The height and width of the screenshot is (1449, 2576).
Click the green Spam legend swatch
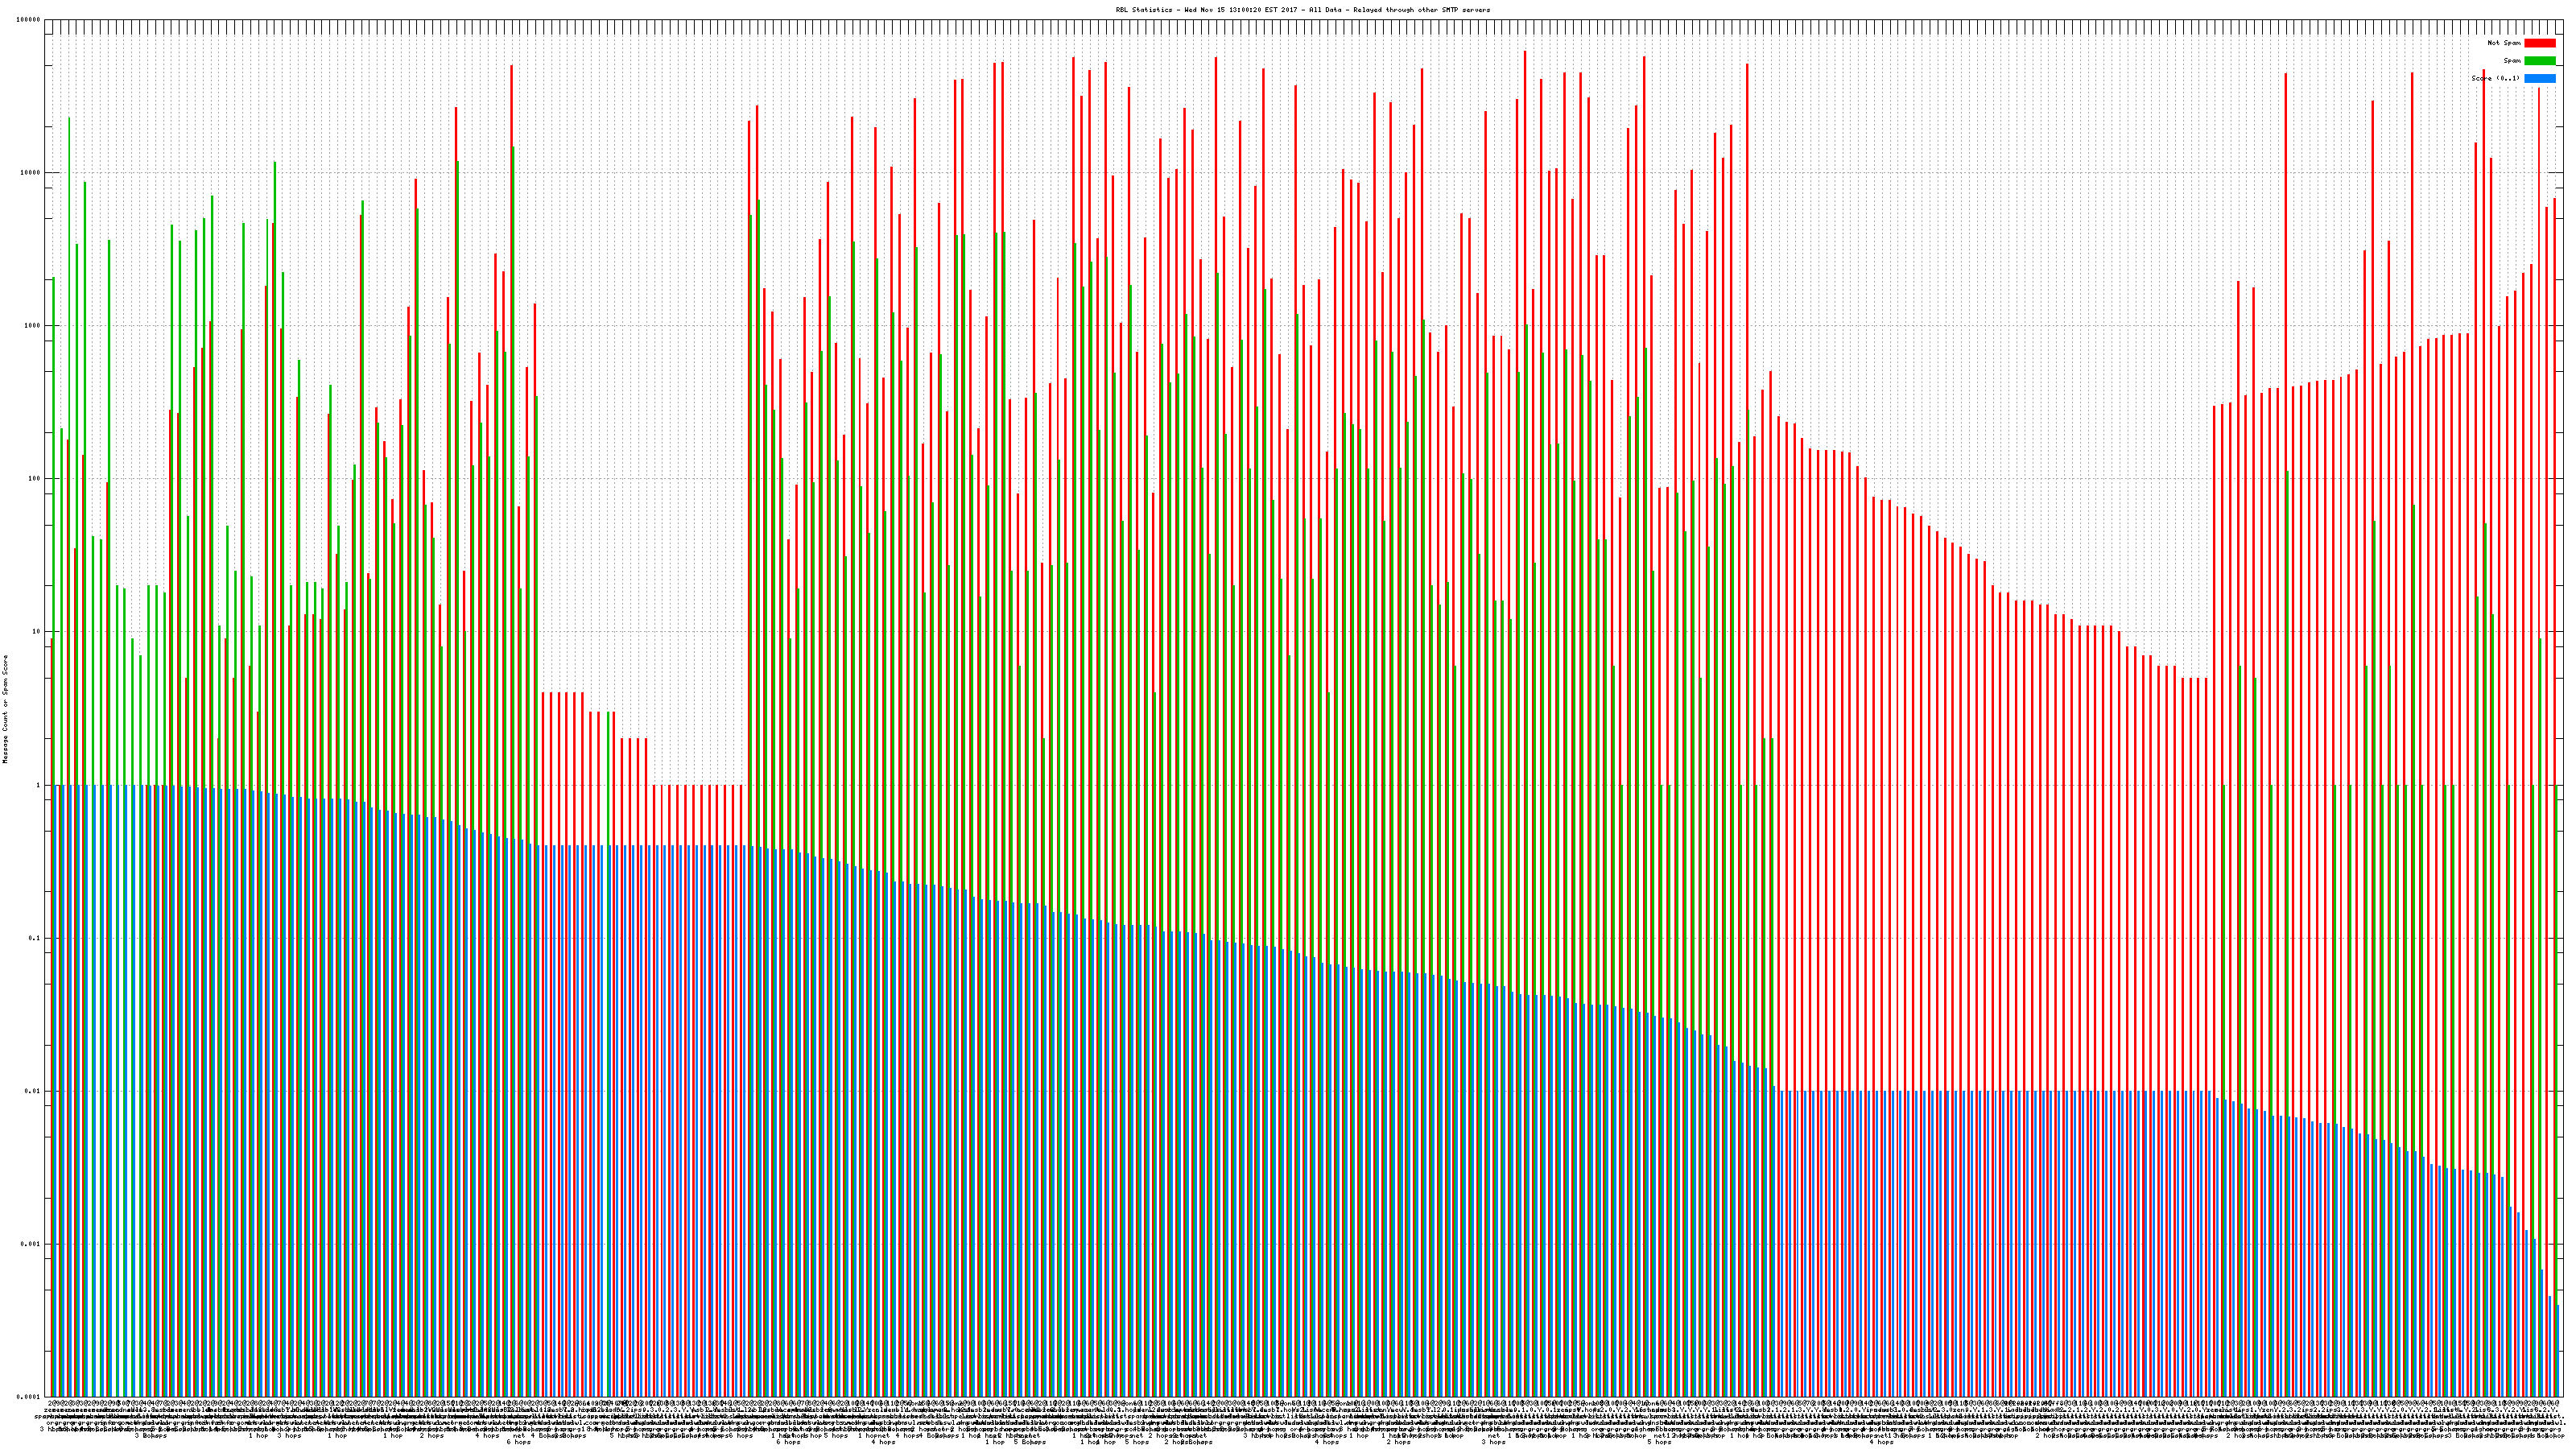[2539, 61]
